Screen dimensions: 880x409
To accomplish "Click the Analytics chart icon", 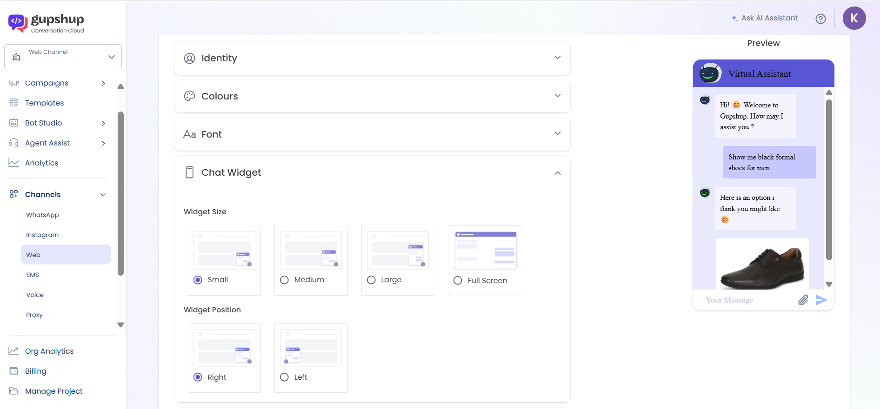I will (14, 163).
